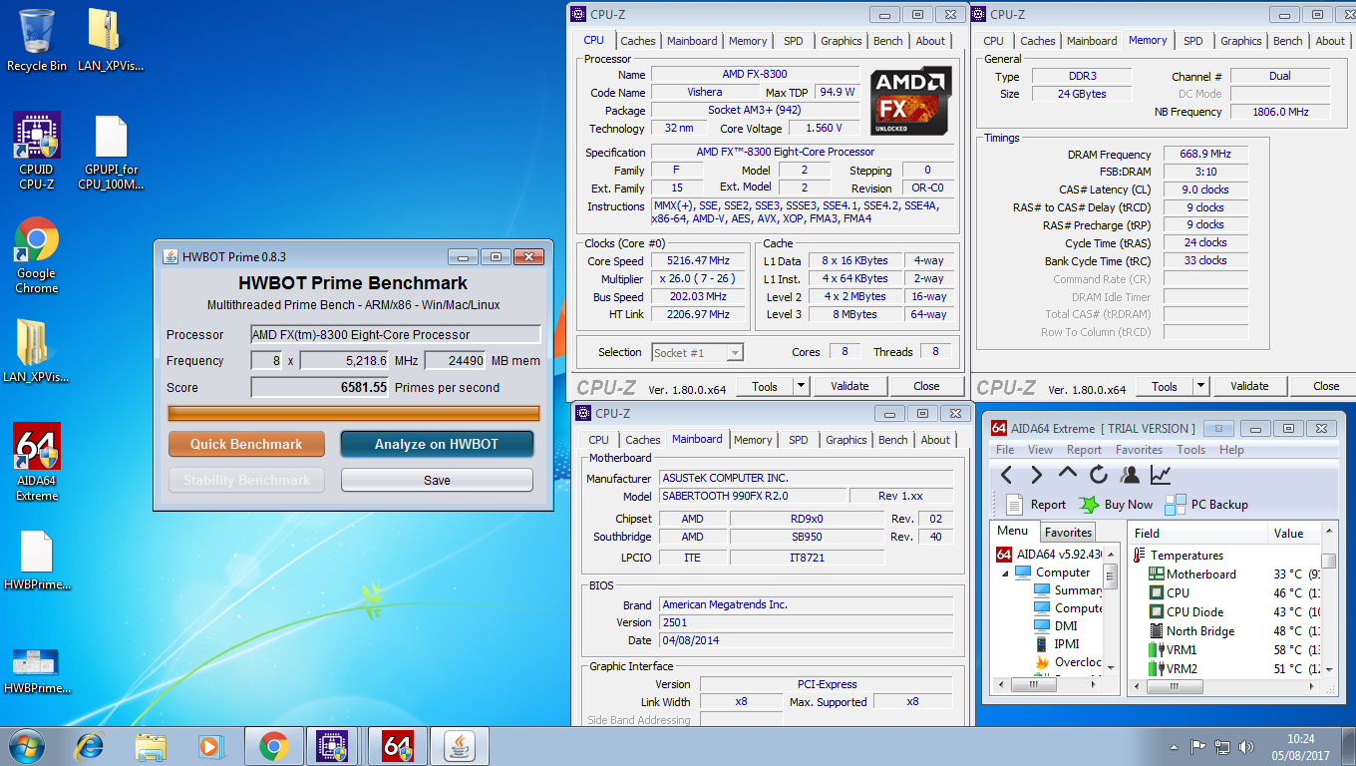The height and width of the screenshot is (766, 1356).
Task: Run the HWBOT Quick Benchmark
Action: [246, 444]
